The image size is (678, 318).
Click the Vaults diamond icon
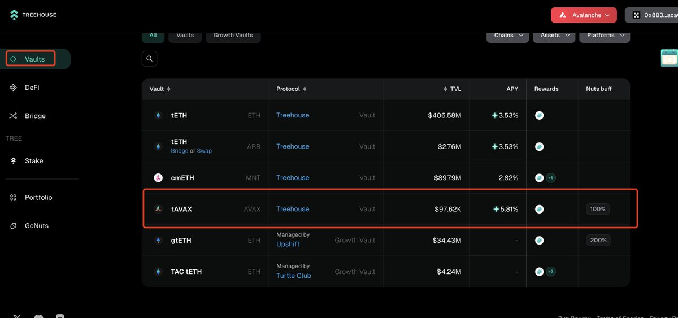tap(14, 59)
